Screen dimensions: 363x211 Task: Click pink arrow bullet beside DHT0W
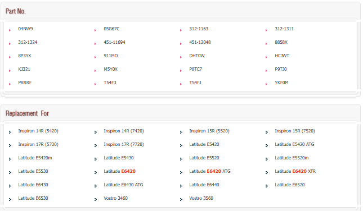point(181,57)
